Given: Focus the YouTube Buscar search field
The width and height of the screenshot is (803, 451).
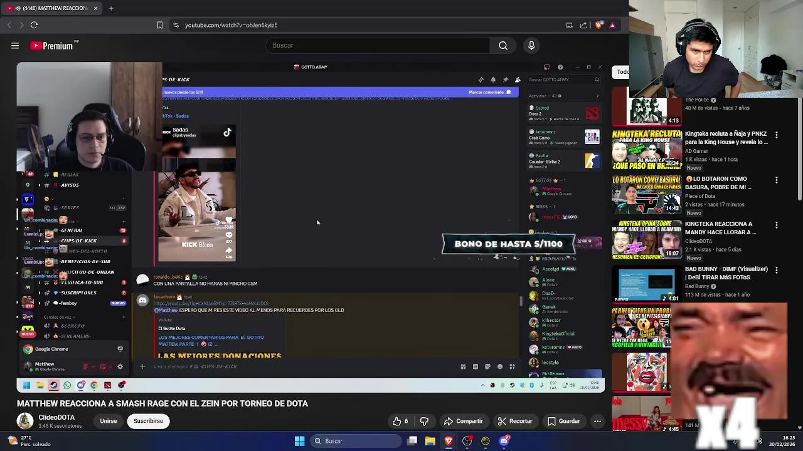Looking at the screenshot, I should (x=376, y=45).
